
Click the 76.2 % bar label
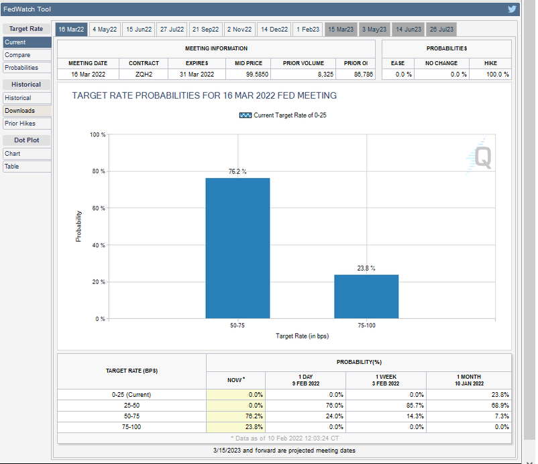click(237, 171)
